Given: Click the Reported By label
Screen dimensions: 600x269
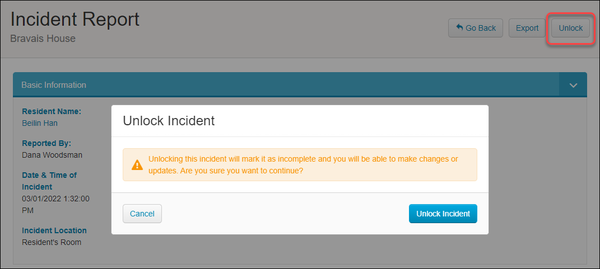Looking at the screenshot, I should [46, 143].
